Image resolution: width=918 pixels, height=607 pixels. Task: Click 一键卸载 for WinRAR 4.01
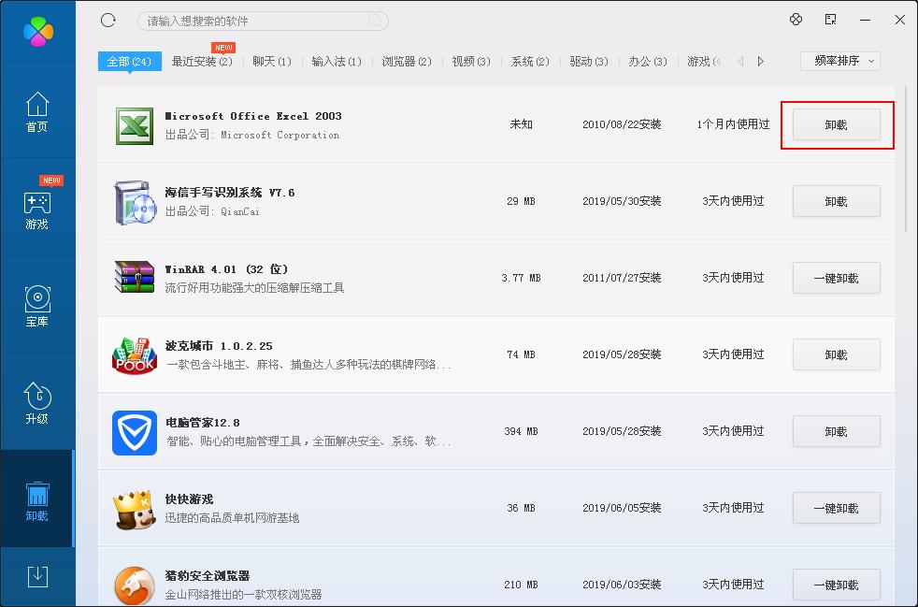(836, 278)
